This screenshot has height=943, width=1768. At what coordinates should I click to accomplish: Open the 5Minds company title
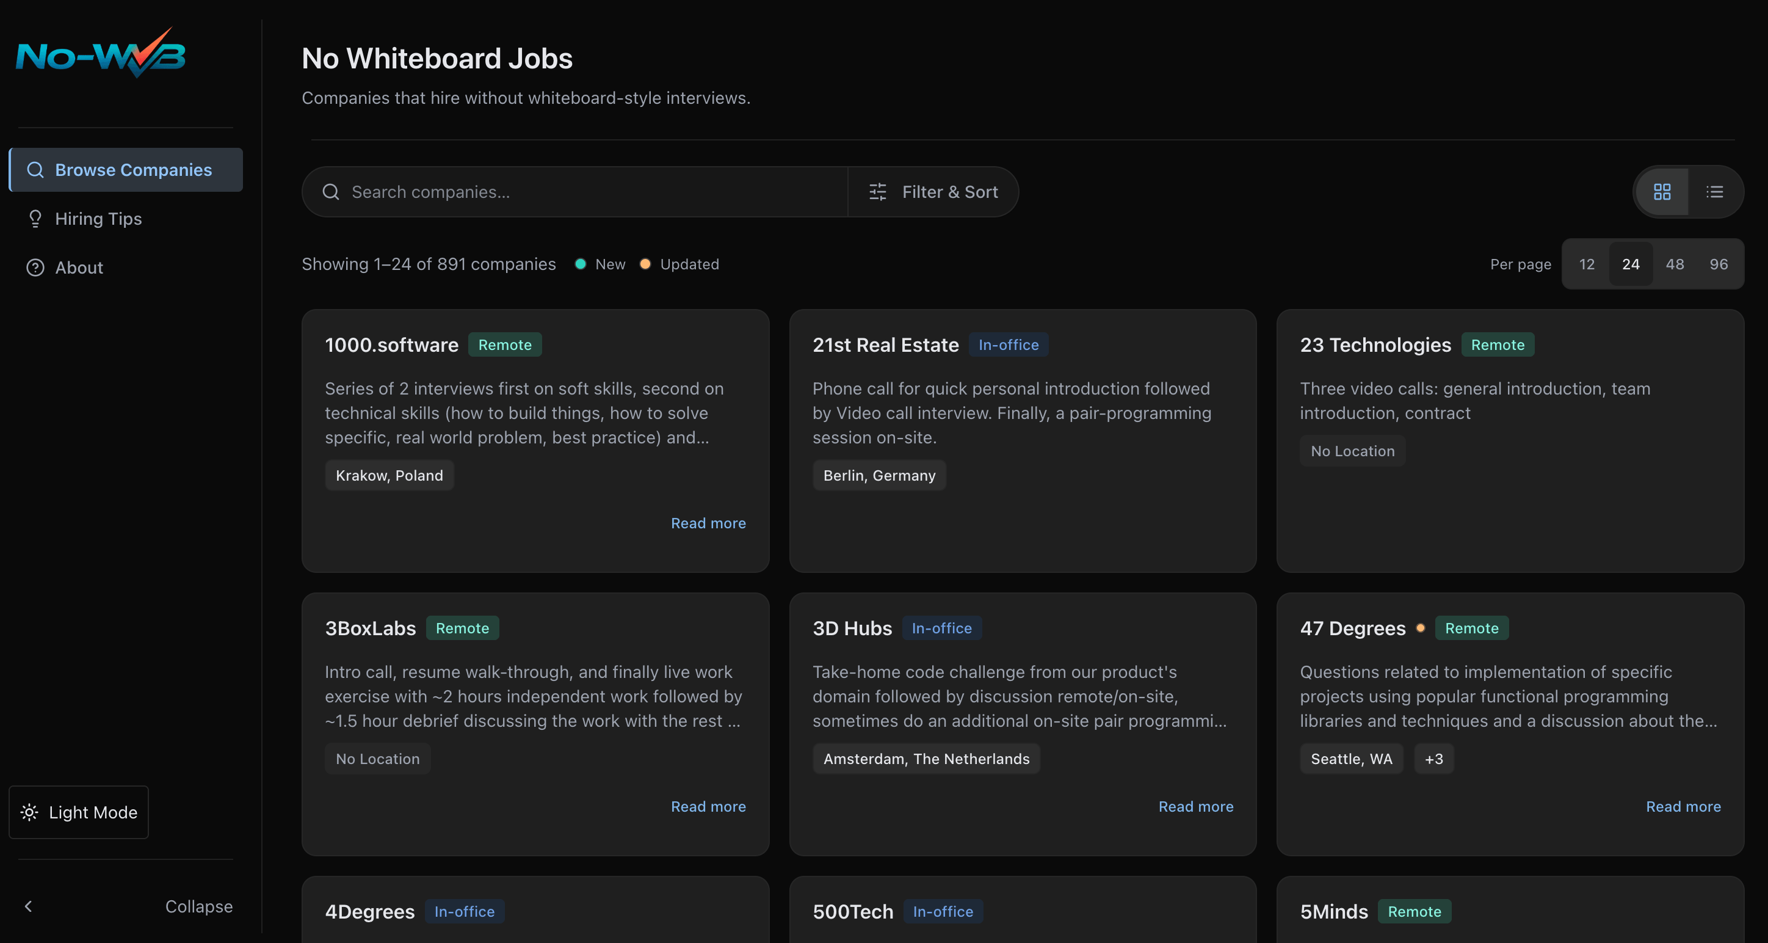click(x=1333, y=911)
